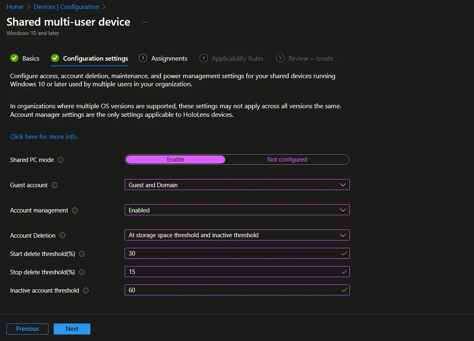The height and width of the screenshot is (341, 474).
Task: Go back to the Basics tab
Action: tap(31, 58)
